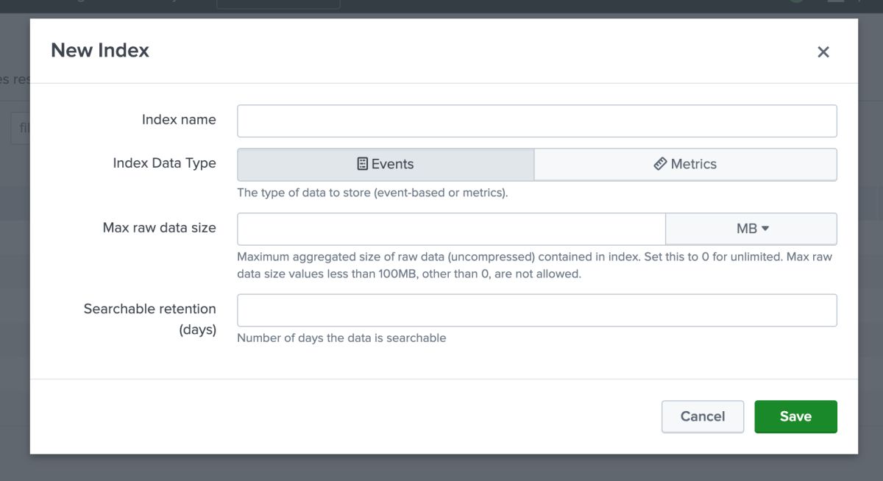Image resolution: width=883 pixels, height=481 pixels.
Task: Click the Metrics ruler icon
Action: coord(660,164)
